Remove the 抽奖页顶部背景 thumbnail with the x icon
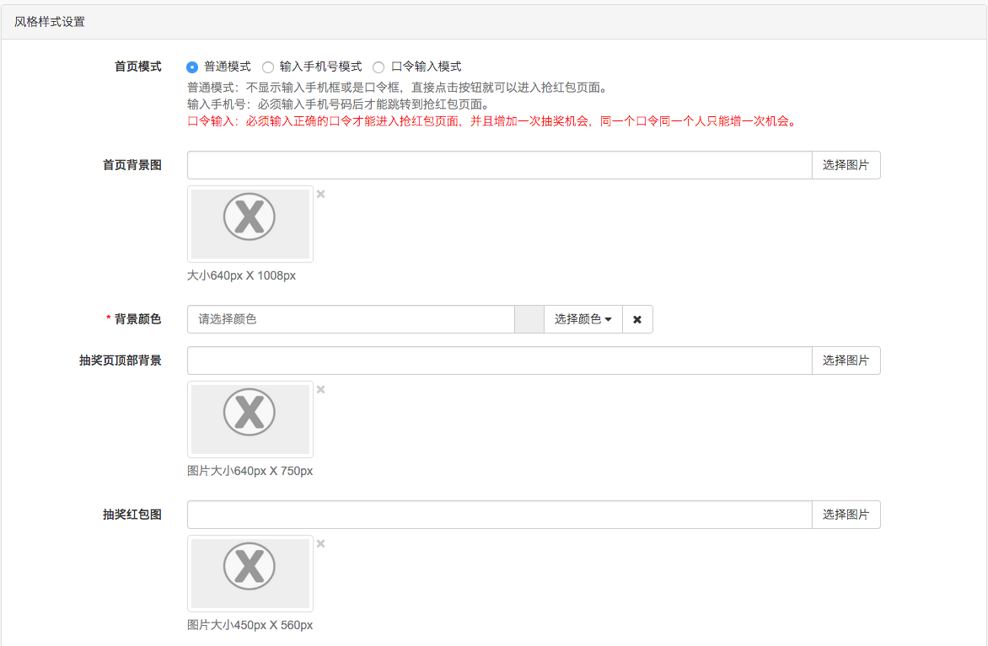The width and height of the screenshot is (988, 646). coord(320,389)
